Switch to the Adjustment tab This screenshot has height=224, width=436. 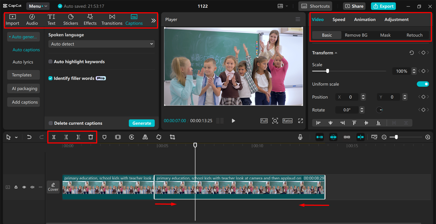coord(396,19)
